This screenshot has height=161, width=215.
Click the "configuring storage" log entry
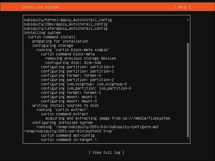(x=53, y=45)
